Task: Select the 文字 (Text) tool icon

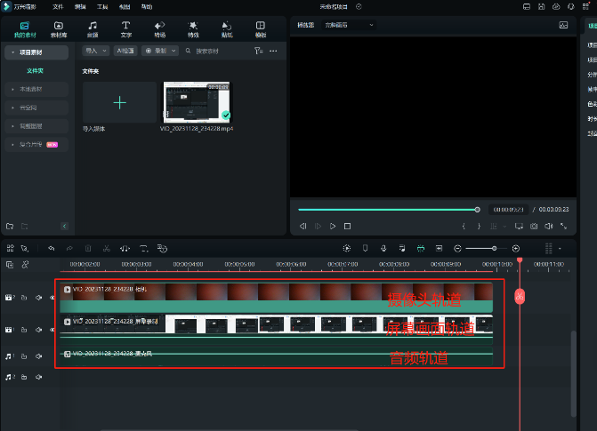Action: 125,28
